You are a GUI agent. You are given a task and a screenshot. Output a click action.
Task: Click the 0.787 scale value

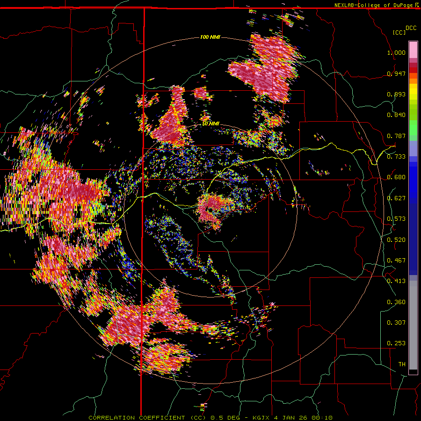pyautogui.click(x=396, y=136)
